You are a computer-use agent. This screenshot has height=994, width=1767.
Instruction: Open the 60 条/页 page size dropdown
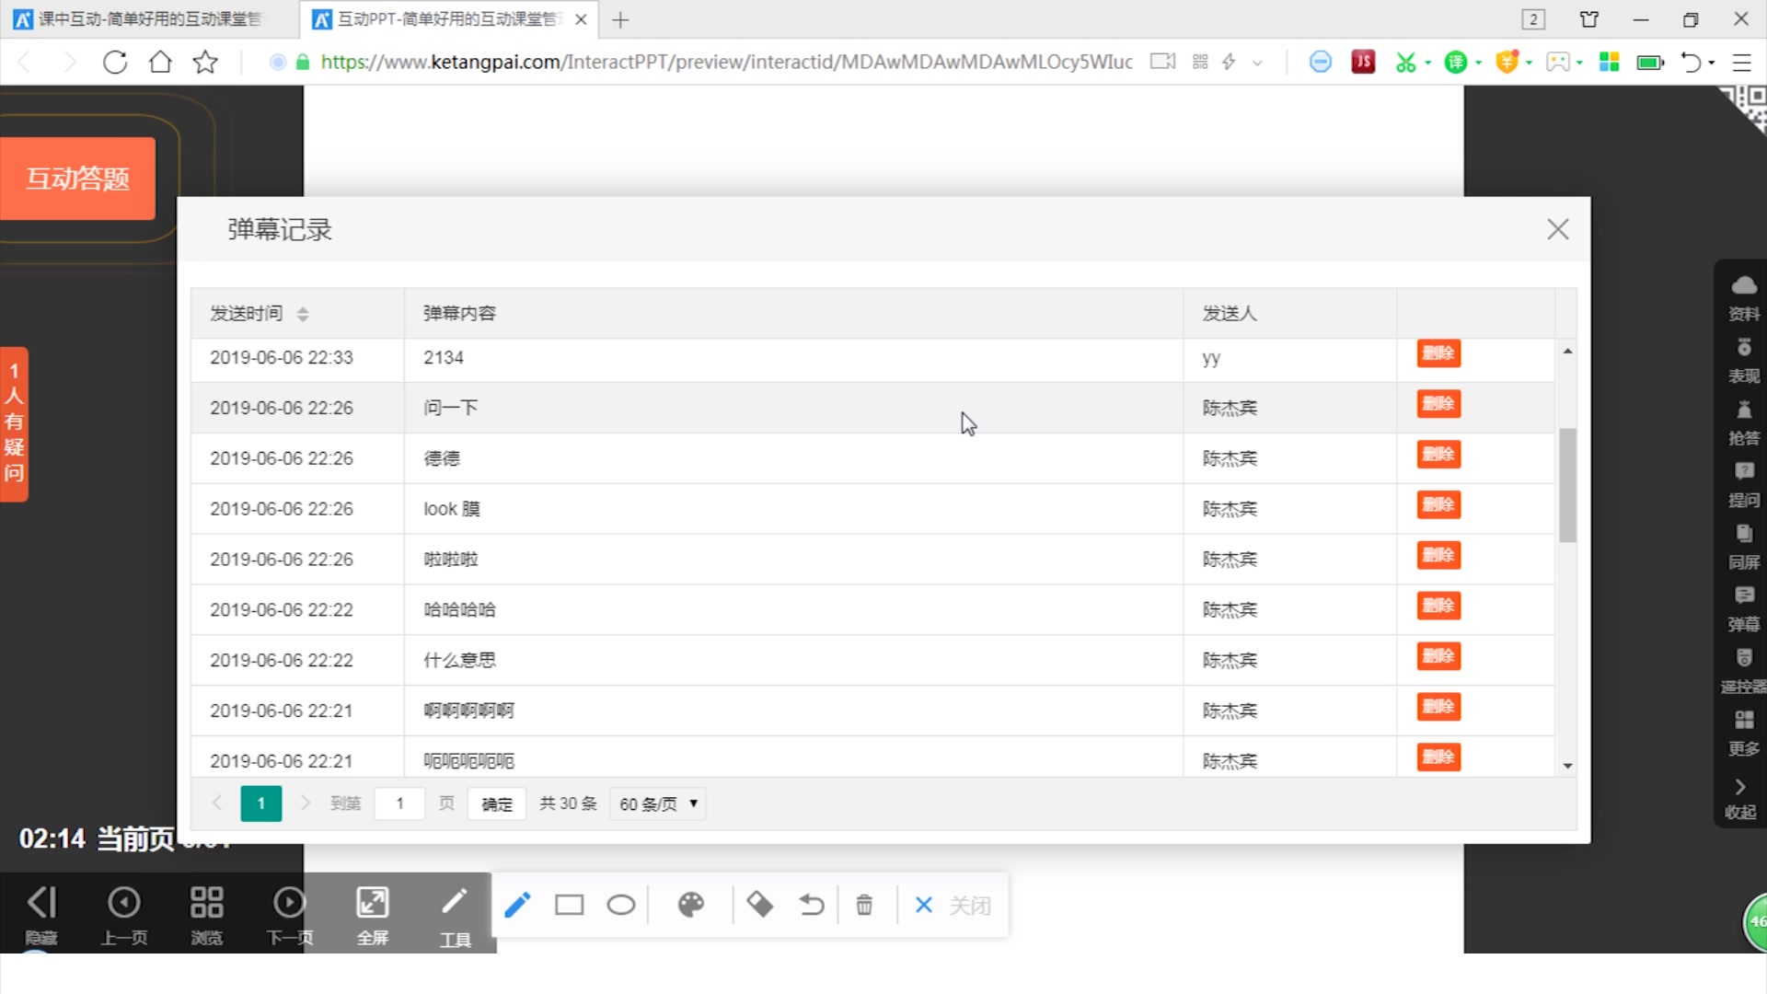coord(658,804)
